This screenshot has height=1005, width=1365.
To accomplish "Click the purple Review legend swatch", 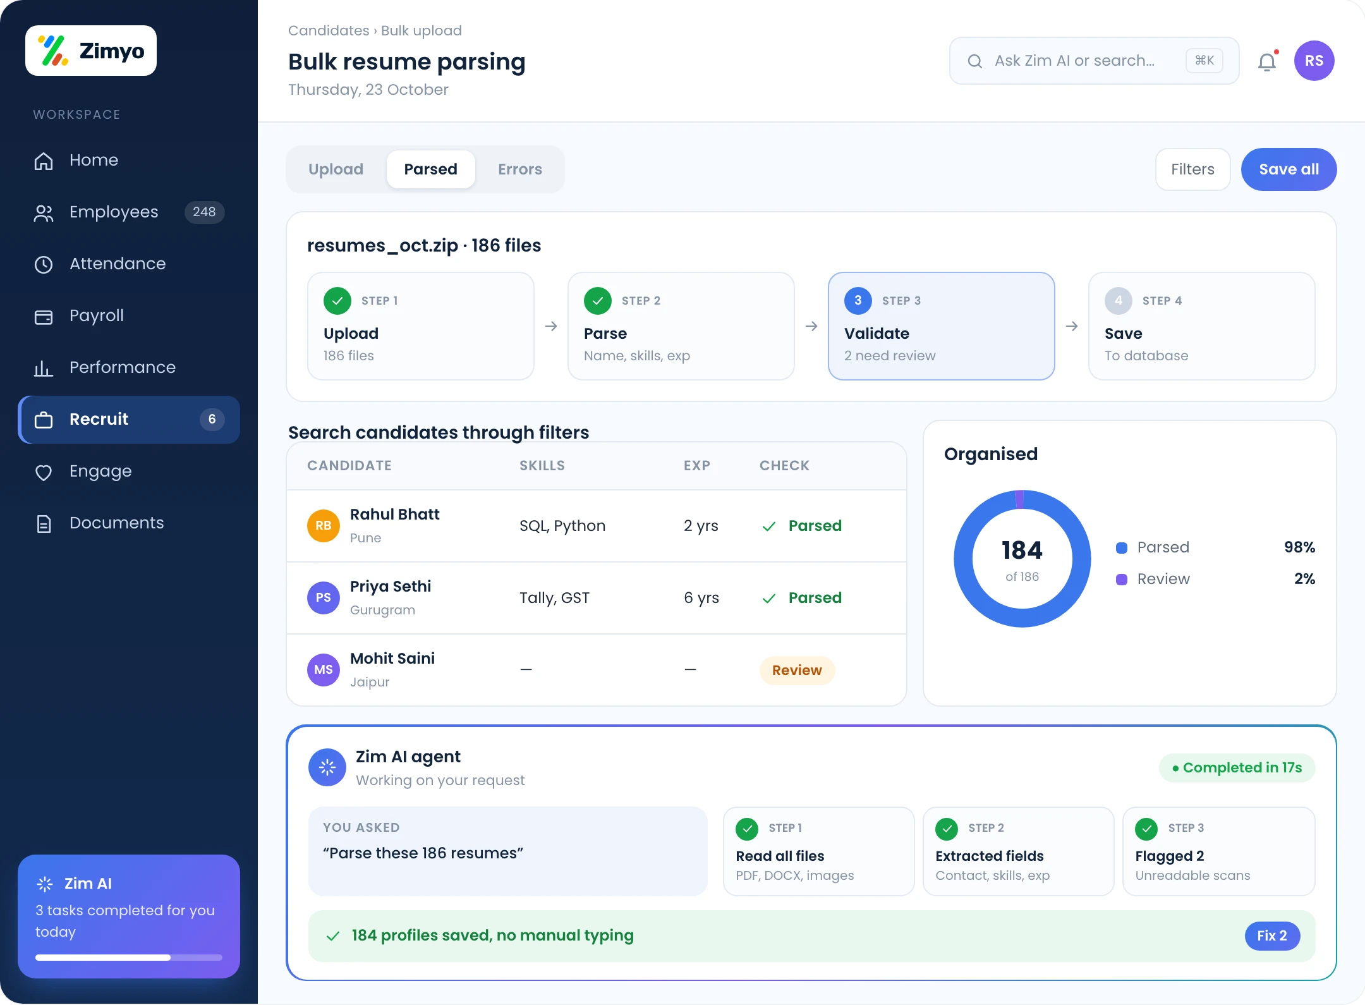I will pyautogui.click(x=1122, y=579).
